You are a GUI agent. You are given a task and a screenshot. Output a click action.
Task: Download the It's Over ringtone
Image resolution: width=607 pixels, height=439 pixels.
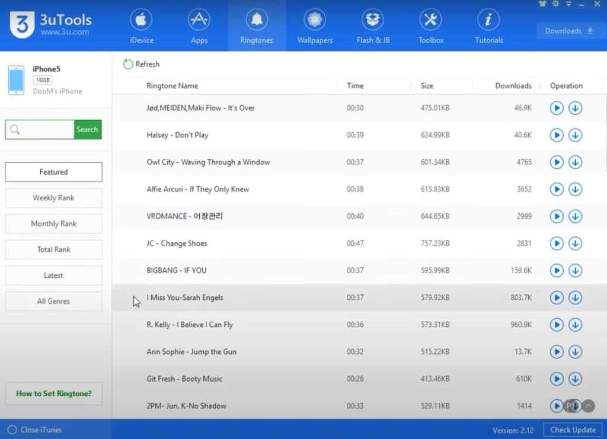coord(575,108)
